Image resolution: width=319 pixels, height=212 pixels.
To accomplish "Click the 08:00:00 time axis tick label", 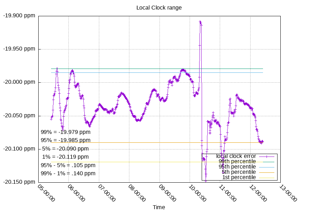I will 137,193.
